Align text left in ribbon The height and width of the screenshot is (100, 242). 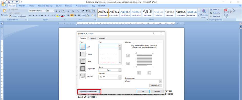point(68,15)
